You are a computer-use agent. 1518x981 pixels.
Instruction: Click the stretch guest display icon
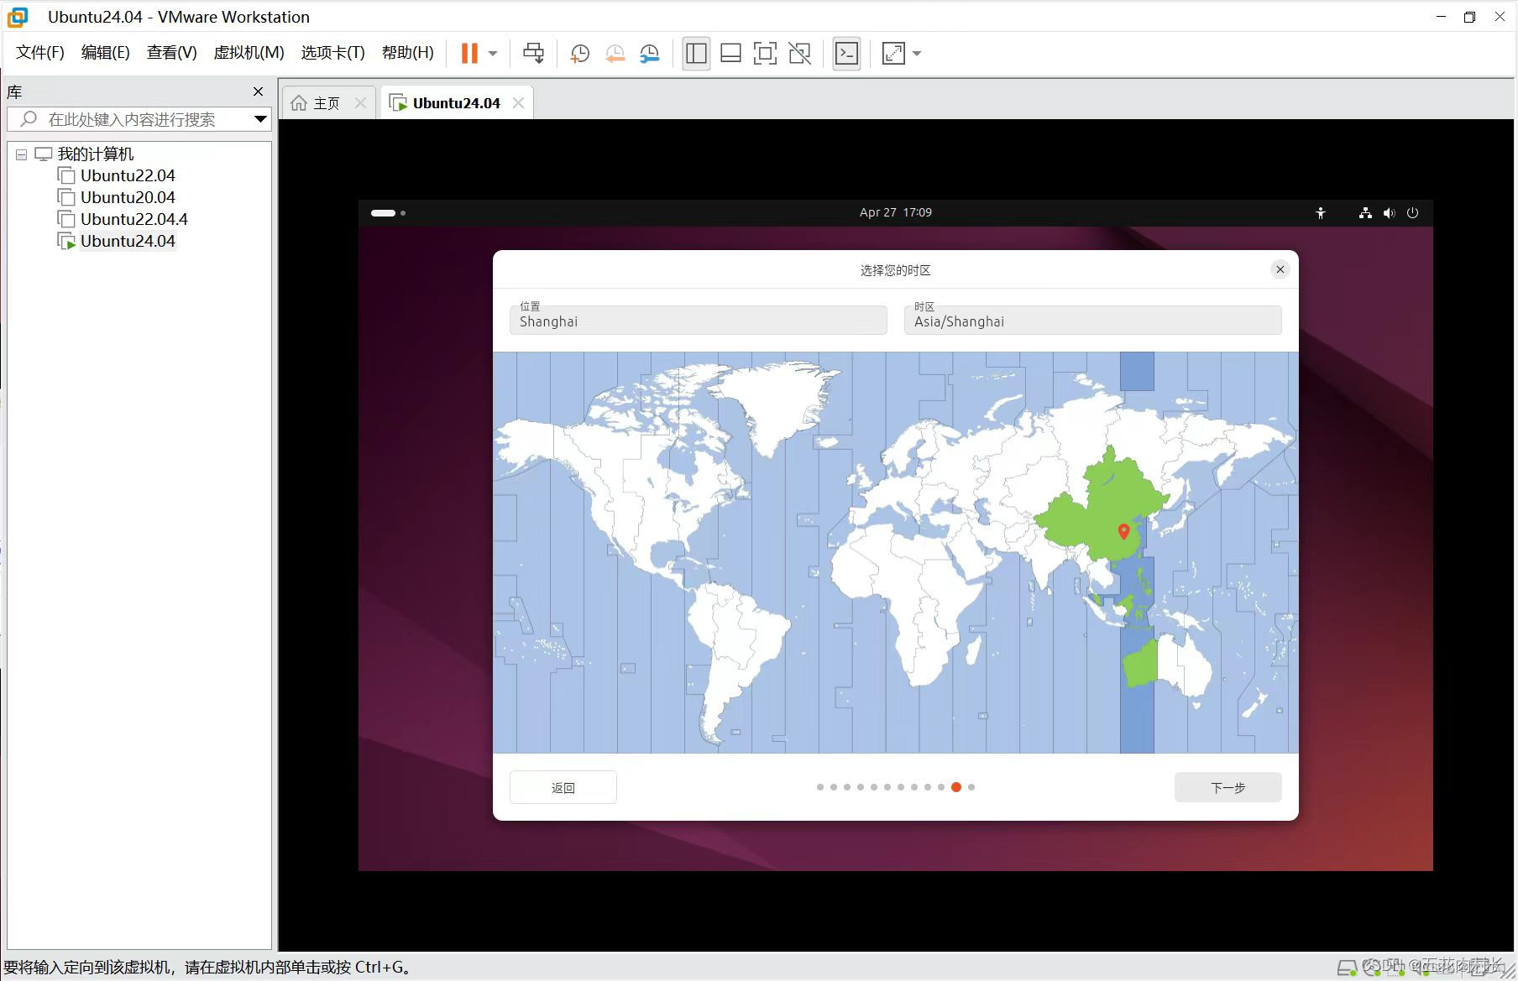tap(893, 54)
